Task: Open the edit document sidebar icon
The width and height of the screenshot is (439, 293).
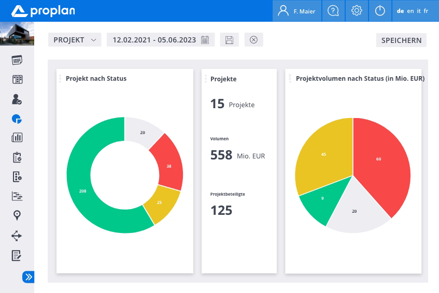Action: coord(17,255)
